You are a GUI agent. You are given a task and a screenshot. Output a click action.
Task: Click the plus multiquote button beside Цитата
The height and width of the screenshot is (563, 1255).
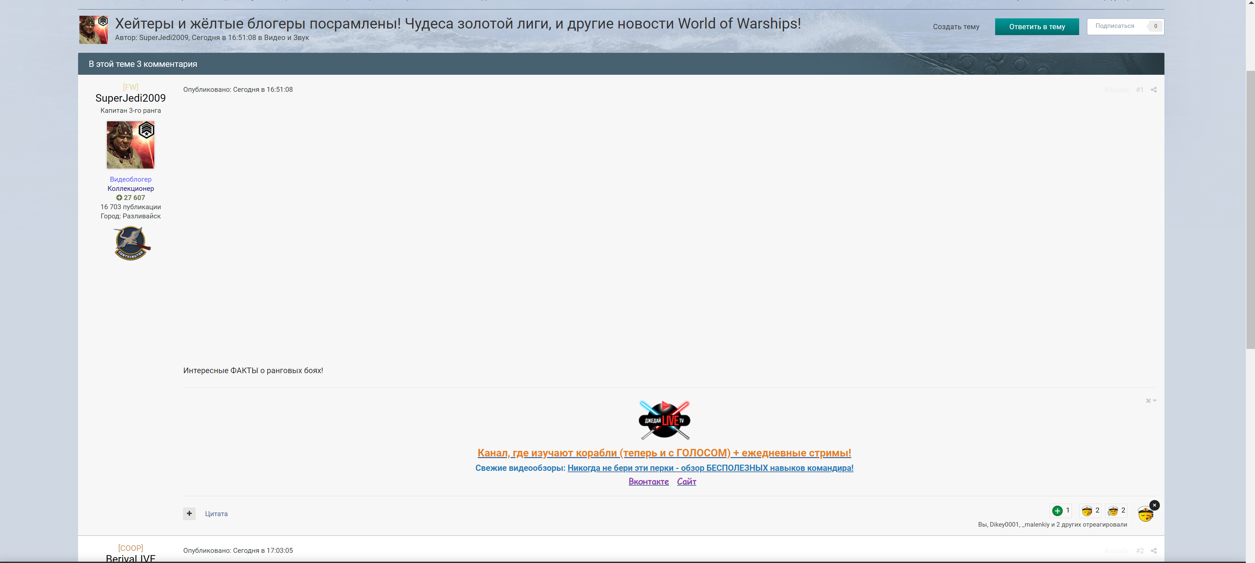coord(189,513)
